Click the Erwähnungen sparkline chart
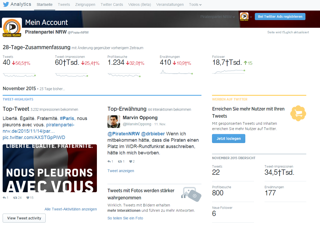320x230 pixels. click(x=176, y=72)
